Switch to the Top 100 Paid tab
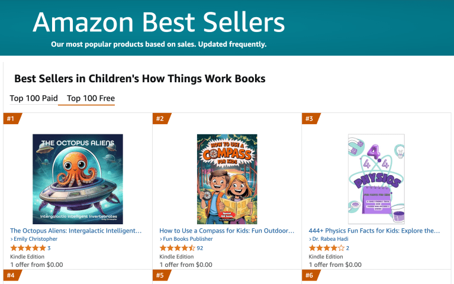454x284 pixels. (x=34, y=98)
